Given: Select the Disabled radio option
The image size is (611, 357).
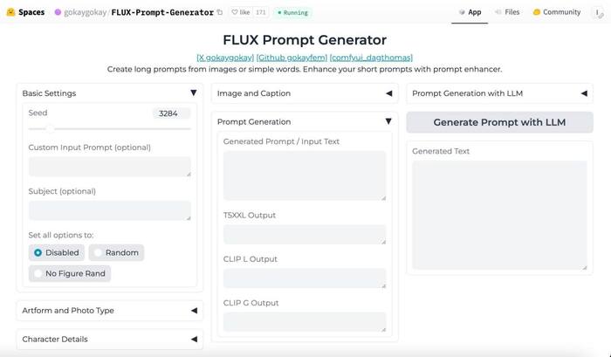Looking at the screenshot, I should [x=38, y=252].
